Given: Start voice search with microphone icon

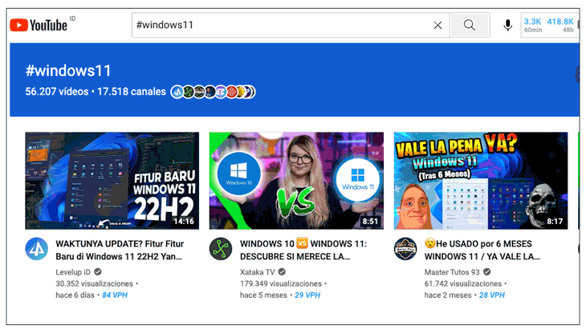Looking at the screenshot, I should pyautogui.click(x=507, y=26).
